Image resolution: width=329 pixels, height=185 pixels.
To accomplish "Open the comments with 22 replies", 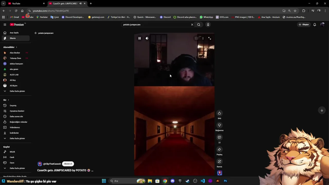I will coord(219,137).
